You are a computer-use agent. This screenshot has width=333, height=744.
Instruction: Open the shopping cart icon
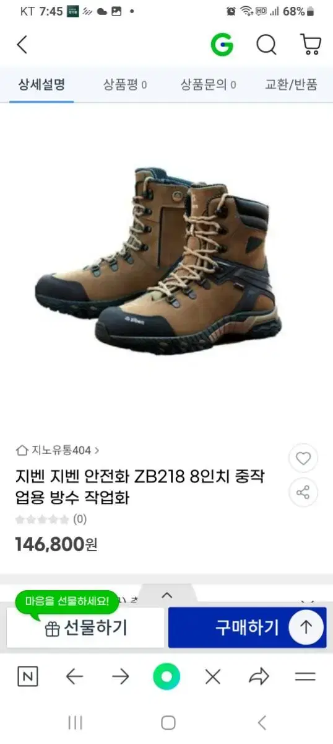[310, 44]
